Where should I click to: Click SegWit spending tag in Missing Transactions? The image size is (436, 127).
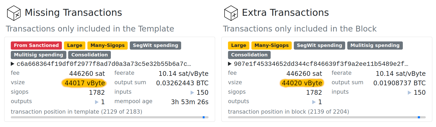(x=155, y=45)
